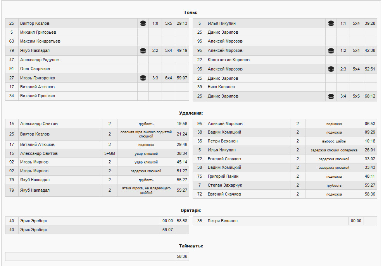383x266 pixels.
Task: Open player Александр Радулов in the goals table
Action: 40,60
